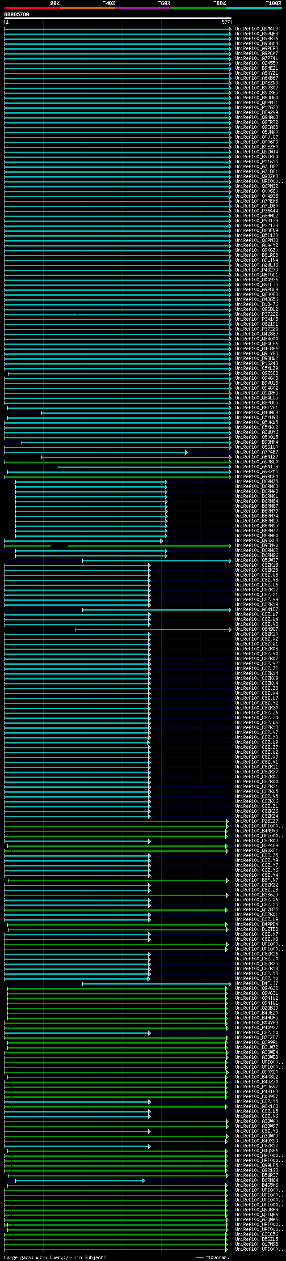The width and height of the screenshot is (286, 1261).
Task: Select the UniRef100_P12628 label
Action: coord(257,108)
